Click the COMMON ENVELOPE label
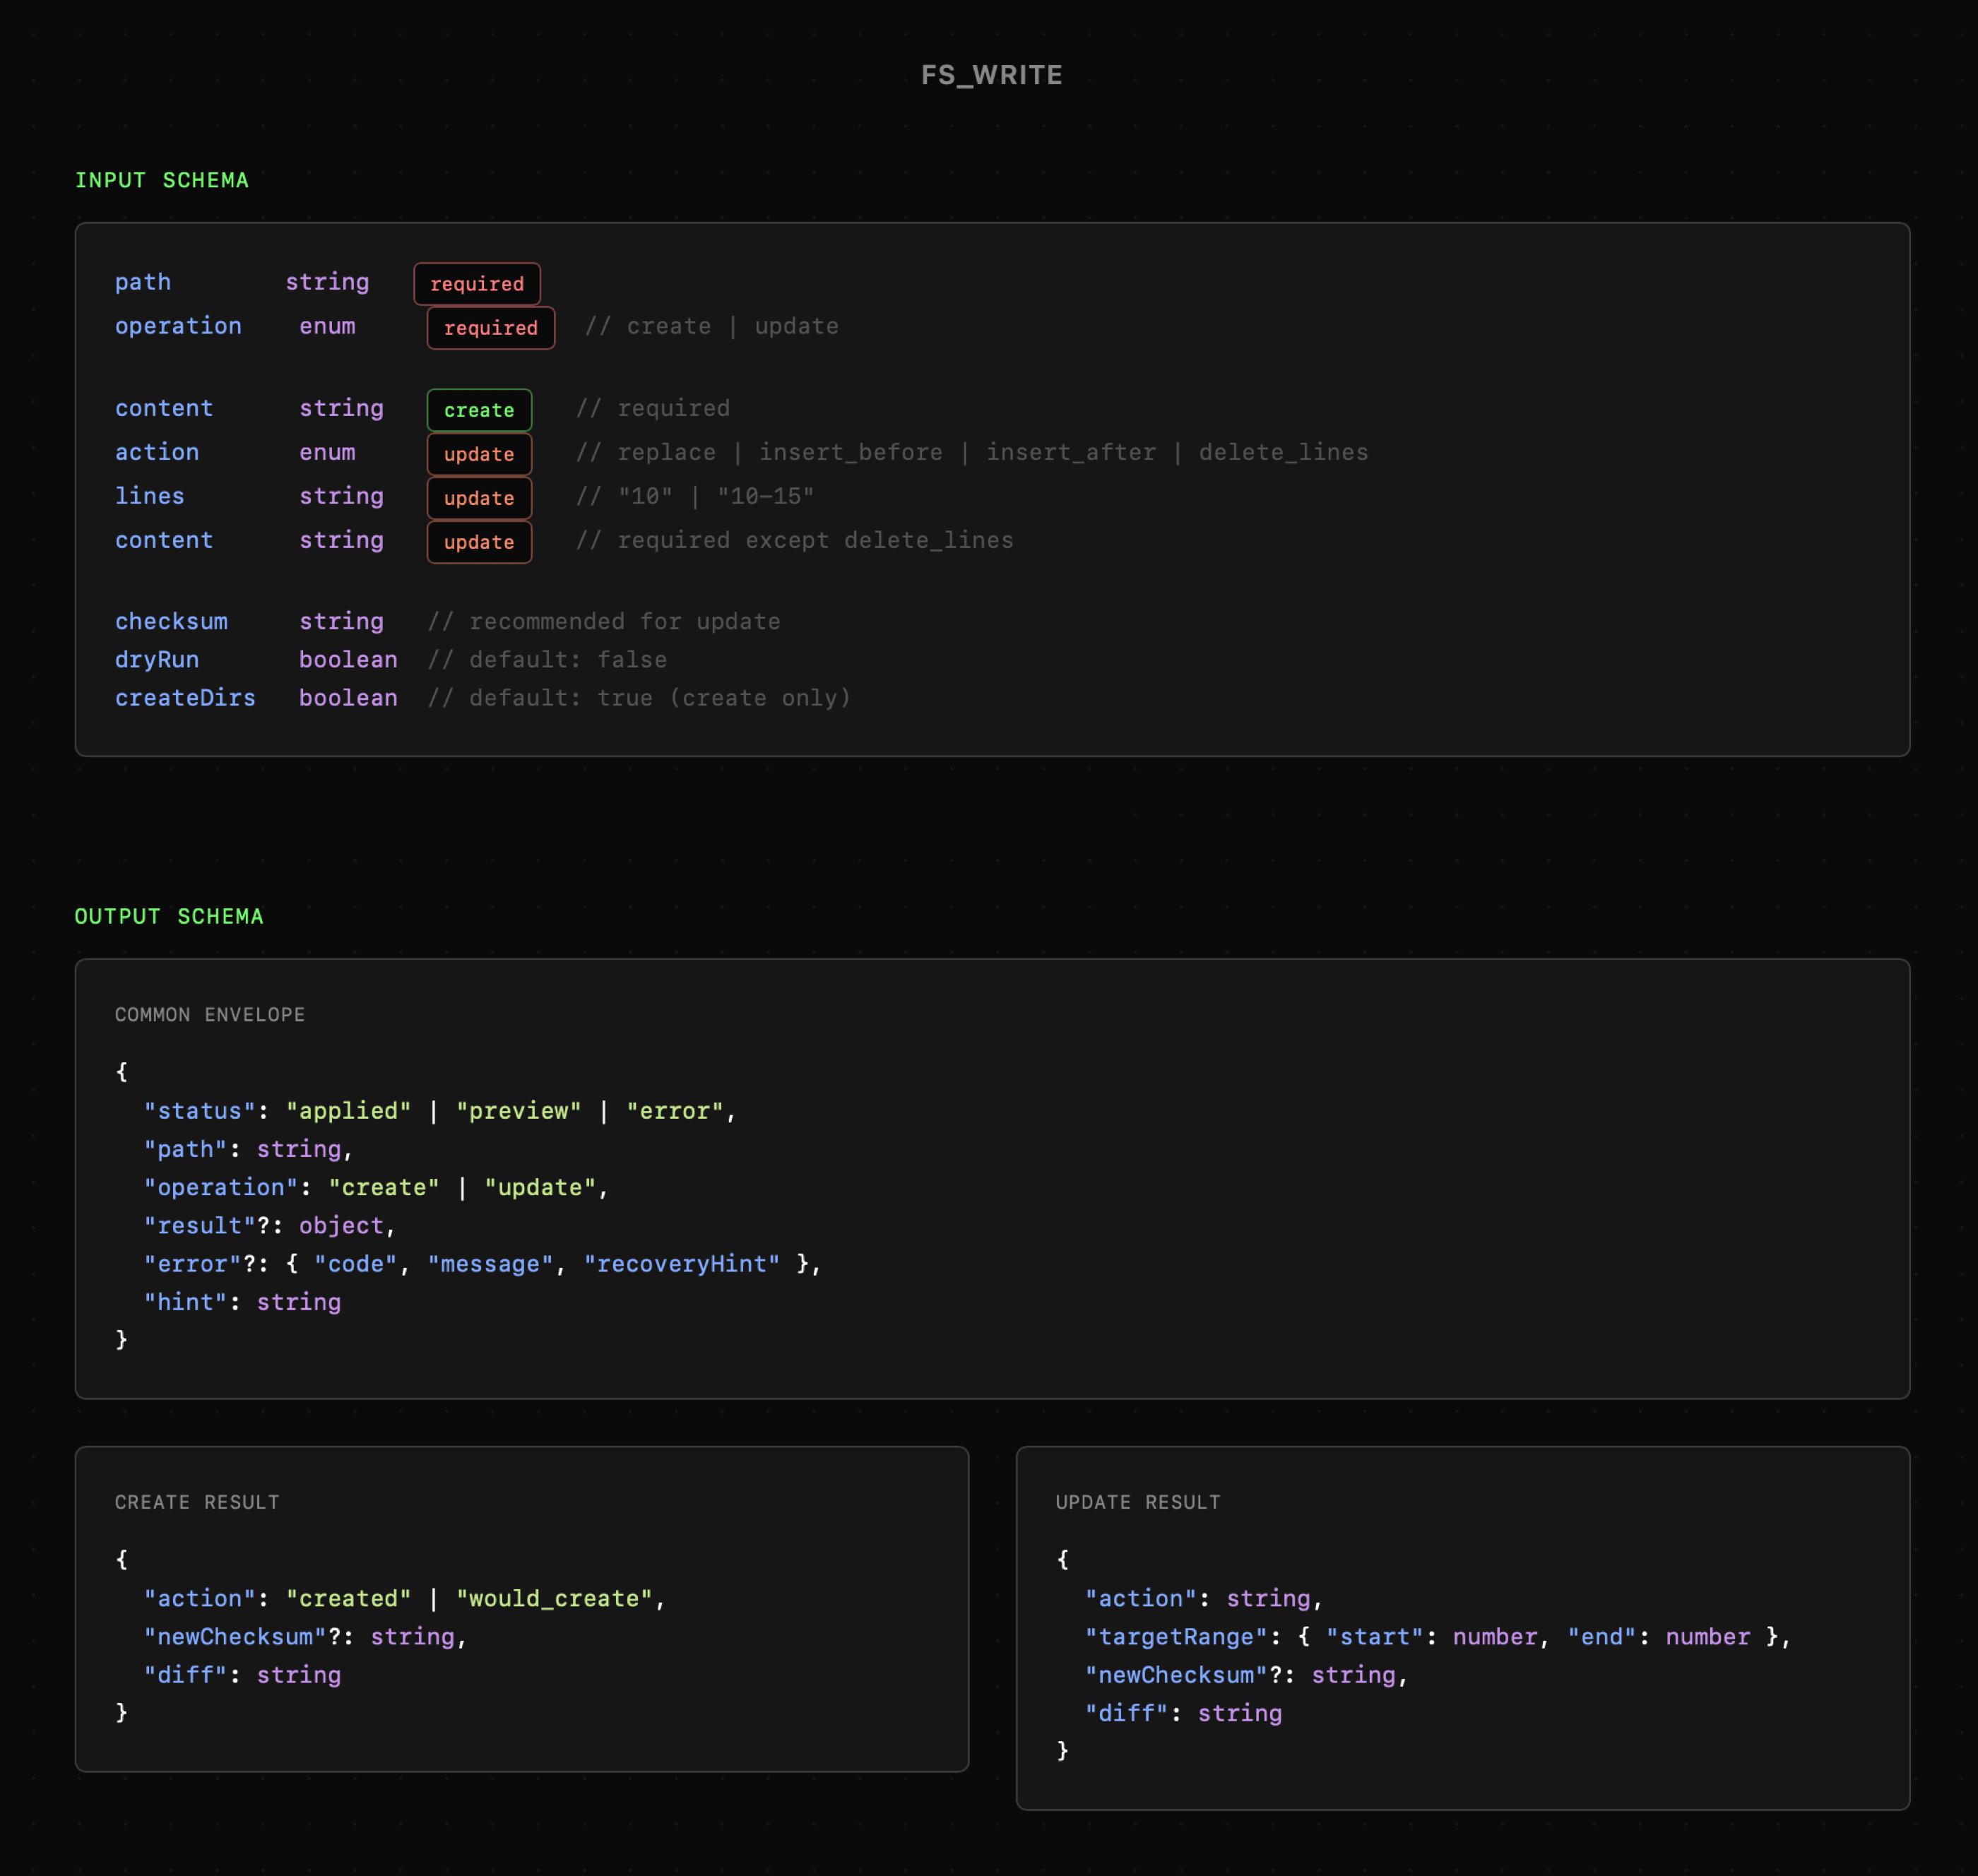 coord(210,1014)
